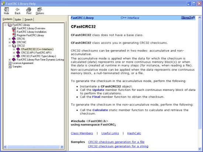The height and width of the screenshot is (152, 203).
Task: Click the tree scrollbar left arrow
Action: [x=5, y=147]
